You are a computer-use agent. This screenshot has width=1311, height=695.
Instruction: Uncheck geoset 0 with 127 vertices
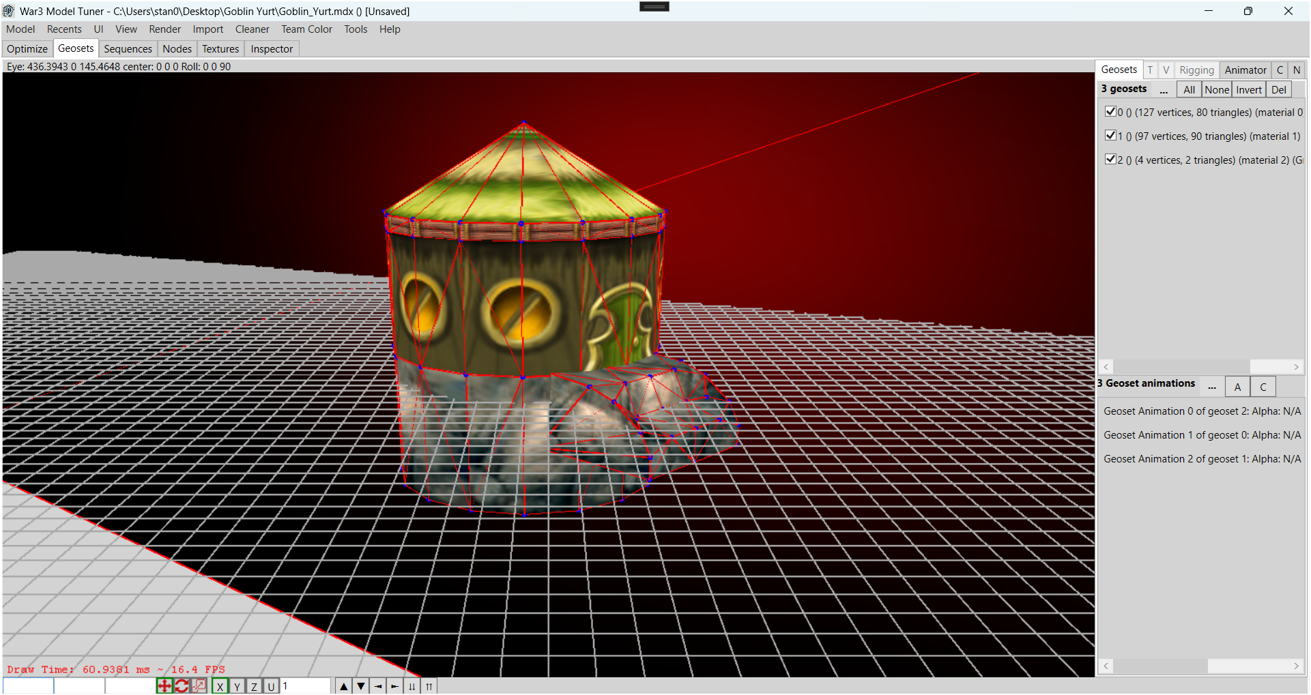(x=1110, y=111)
